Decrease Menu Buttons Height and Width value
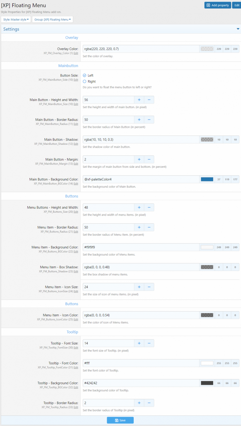Screen dimensions: 241x426 149,208
